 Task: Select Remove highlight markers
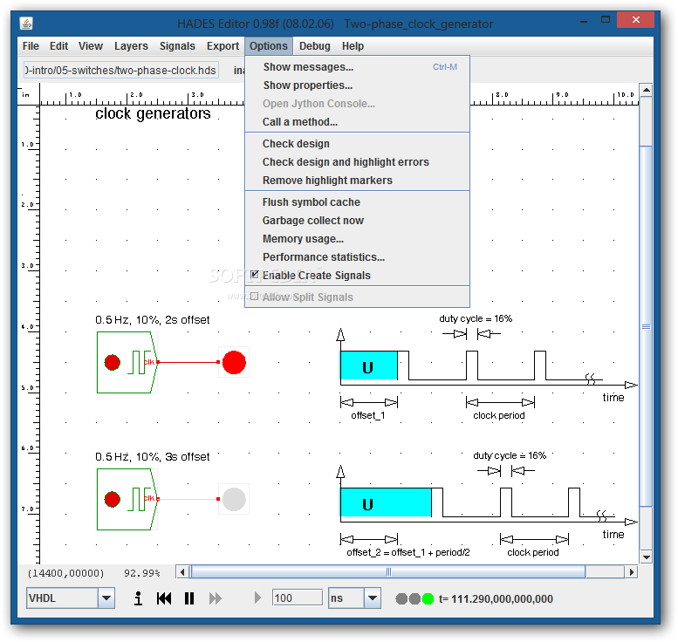point(357,181)
